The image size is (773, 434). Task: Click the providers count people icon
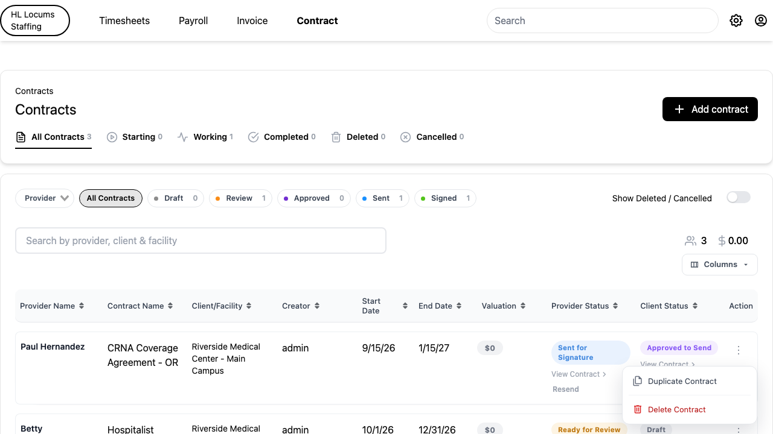[x=690, y=241]
